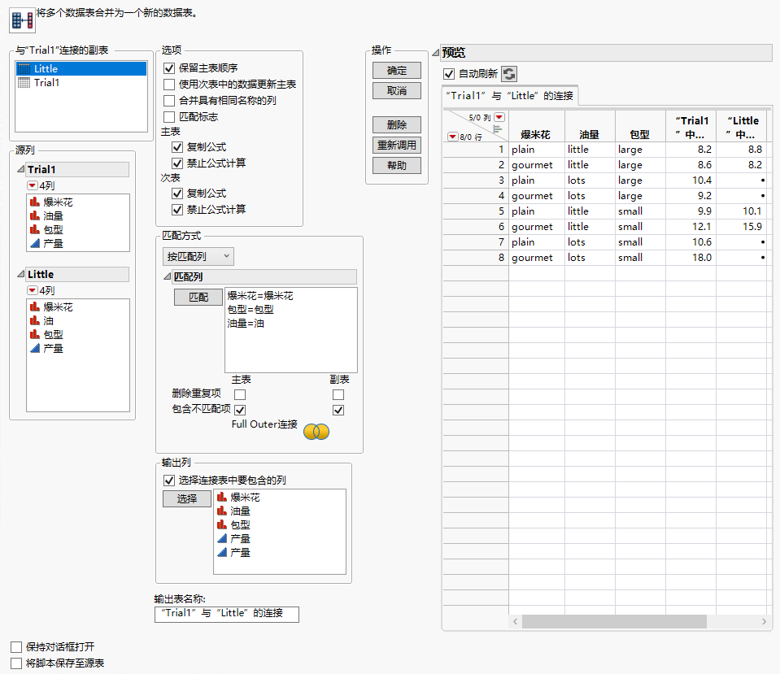Click the auto-refresh icon beside 自动刷新
Viewport: 780px width, 674px height.
508,74
